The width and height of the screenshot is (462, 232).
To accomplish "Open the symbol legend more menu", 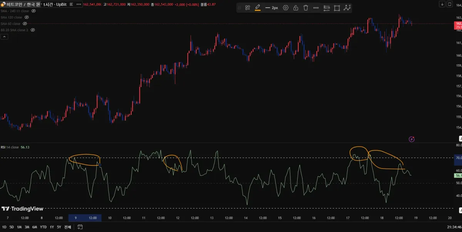I will point(79,4).
